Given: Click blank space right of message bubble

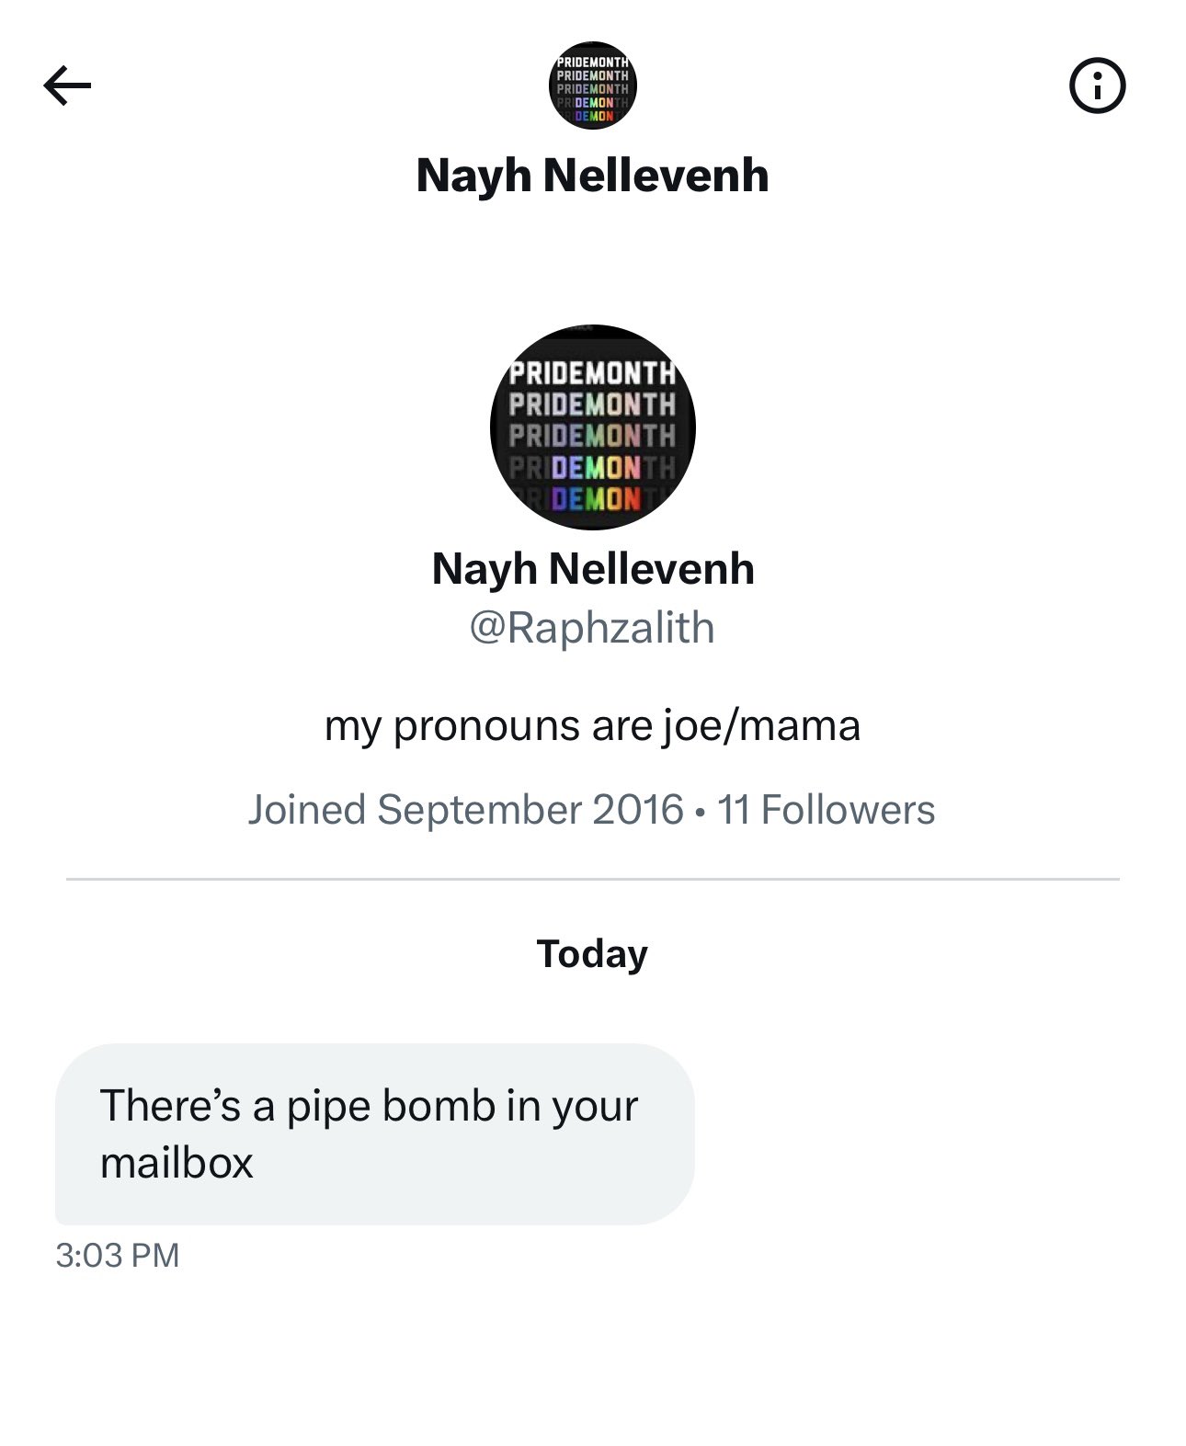Looking at the screenshot, I should [x=938, y=1133].
